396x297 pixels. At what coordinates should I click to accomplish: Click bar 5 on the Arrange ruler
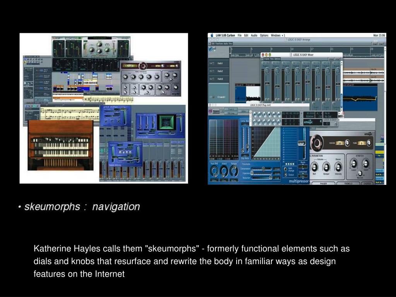point(251,49)
